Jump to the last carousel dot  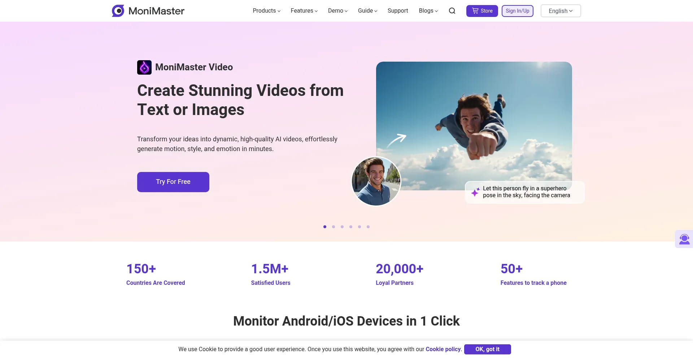click(368, 227)
